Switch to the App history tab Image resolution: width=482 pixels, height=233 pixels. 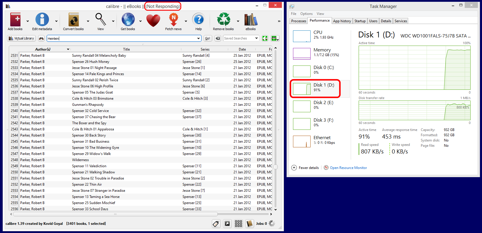click(342, 21)
